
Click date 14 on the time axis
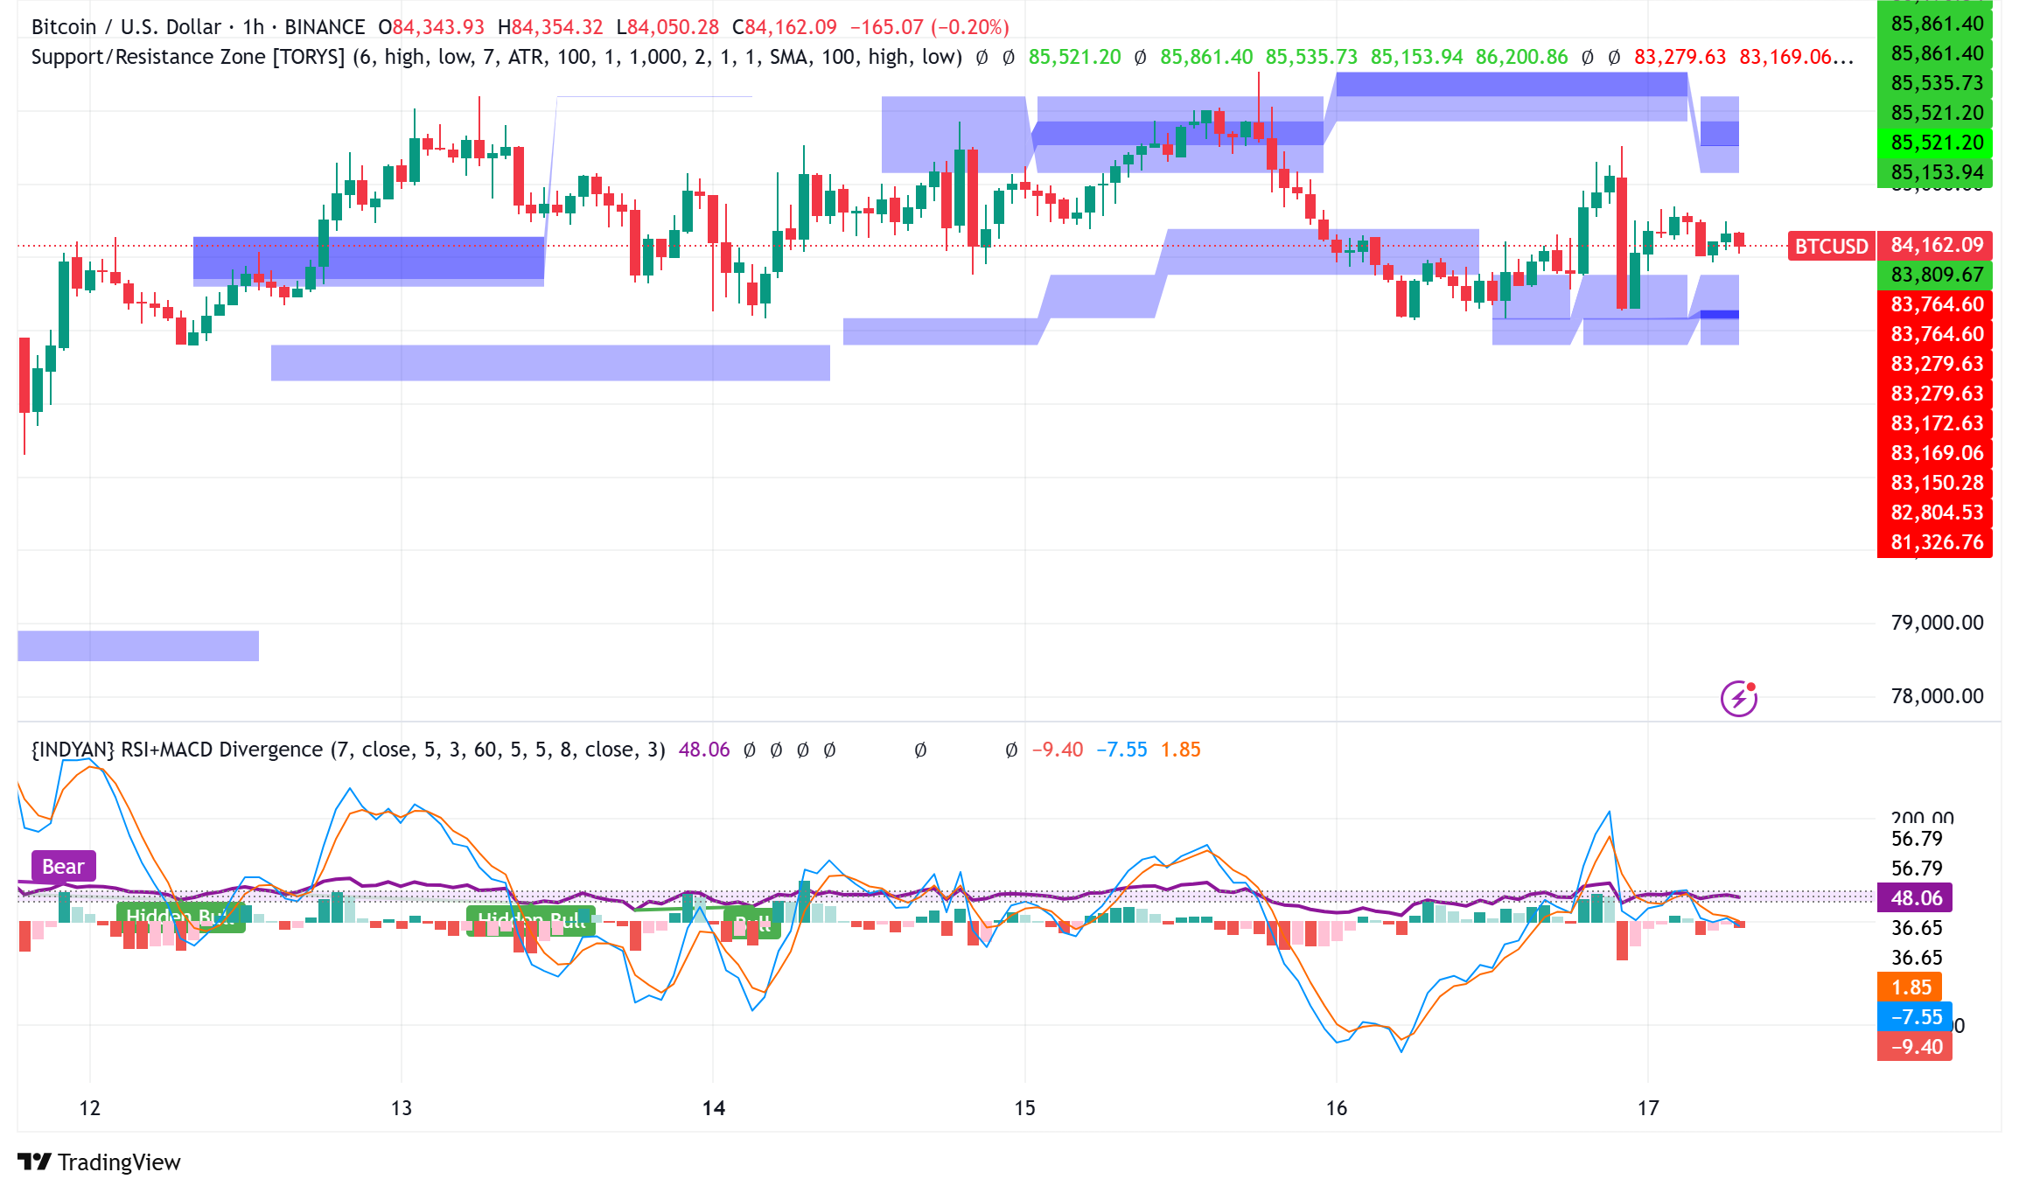click(x=713, y=1108)
